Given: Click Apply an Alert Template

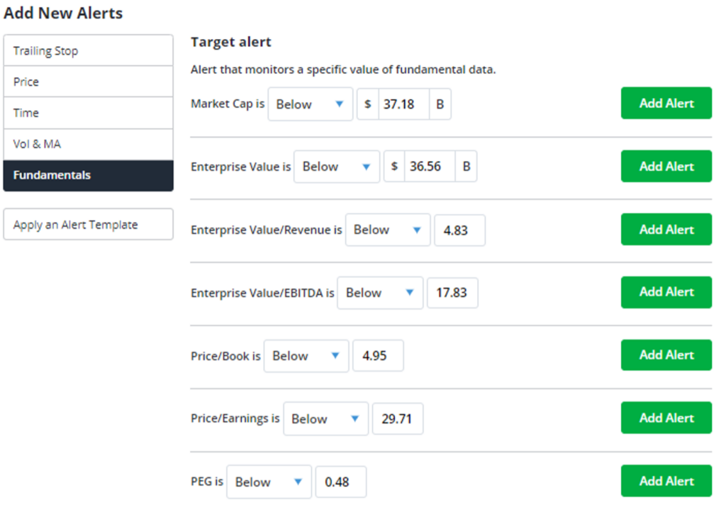Looking at the screenshot, I should (x=88, y=225).
